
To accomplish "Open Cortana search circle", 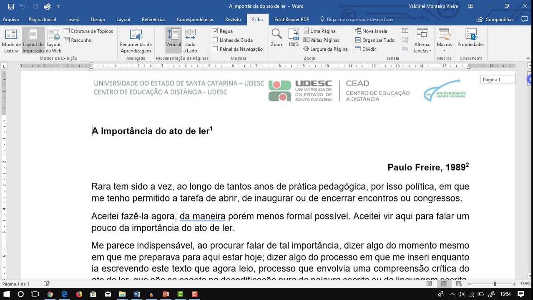I will [x=21, y=294].
